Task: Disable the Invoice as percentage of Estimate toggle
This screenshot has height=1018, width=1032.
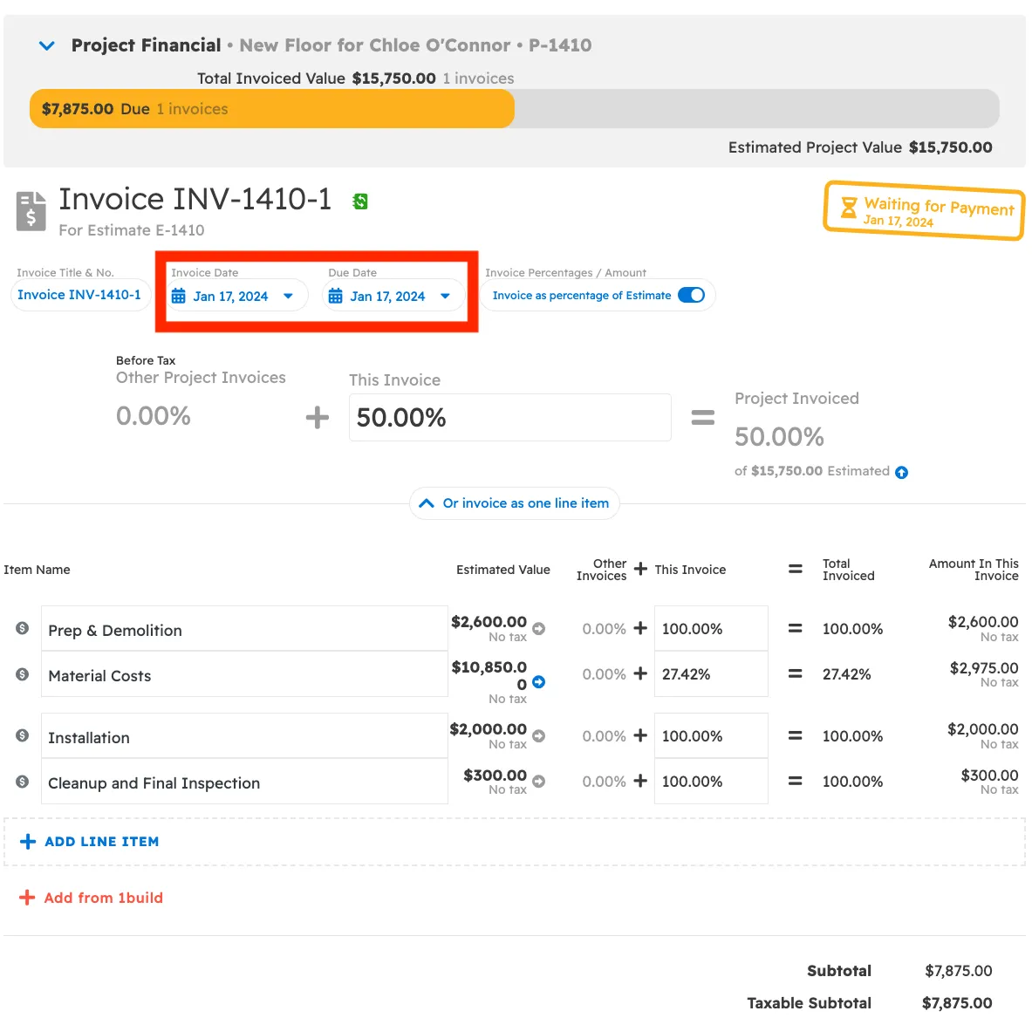Action: tap(691, 295)
